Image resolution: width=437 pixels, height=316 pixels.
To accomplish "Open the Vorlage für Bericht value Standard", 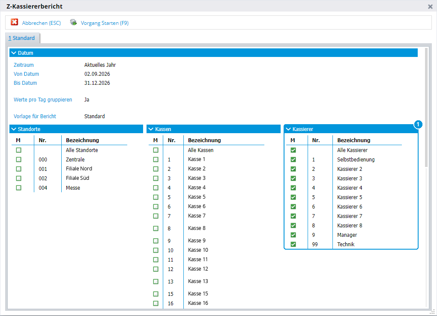I will tap(95, 116).
